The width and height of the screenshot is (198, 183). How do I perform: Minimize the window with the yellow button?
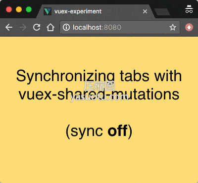(x=19, y=9)
